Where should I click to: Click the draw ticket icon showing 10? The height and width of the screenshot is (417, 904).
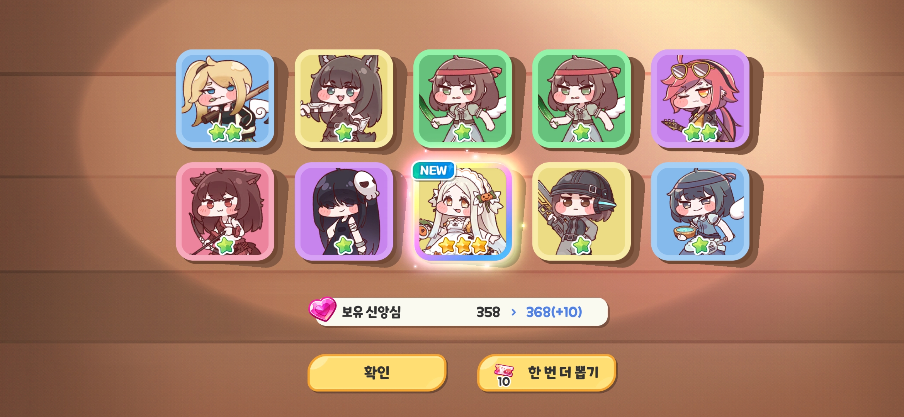click(x=504, y=375)
